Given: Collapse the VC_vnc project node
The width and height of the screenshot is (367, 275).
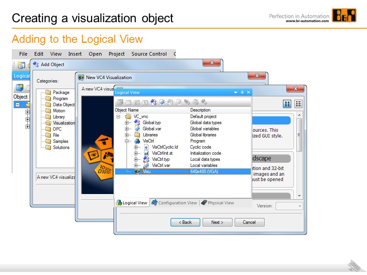Looking at the screenshot, I should (118, 116).
